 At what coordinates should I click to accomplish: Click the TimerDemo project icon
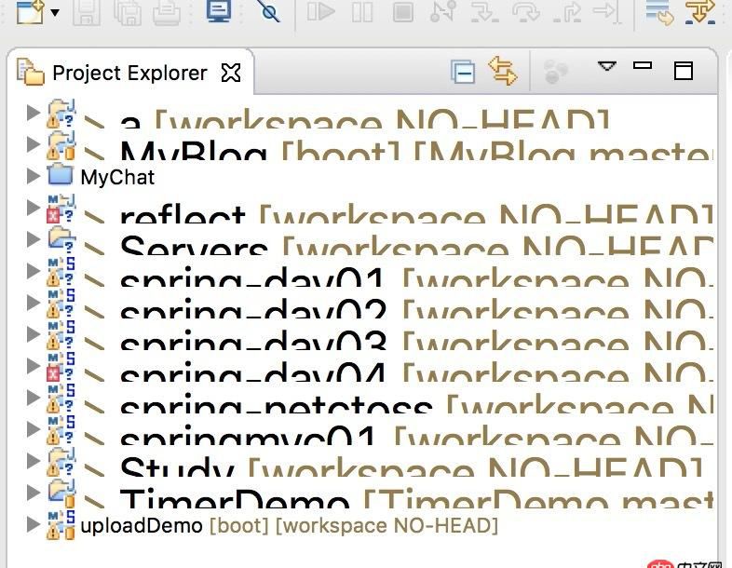61,494
